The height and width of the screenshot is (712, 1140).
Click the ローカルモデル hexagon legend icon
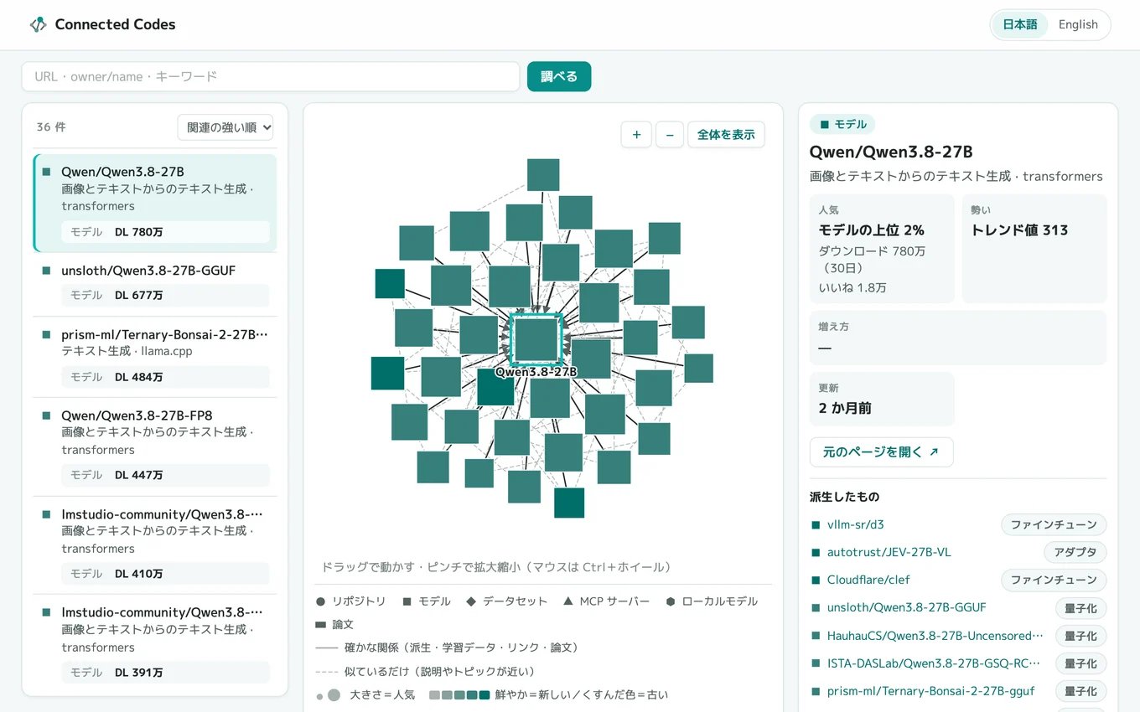(x=671, y=601)
